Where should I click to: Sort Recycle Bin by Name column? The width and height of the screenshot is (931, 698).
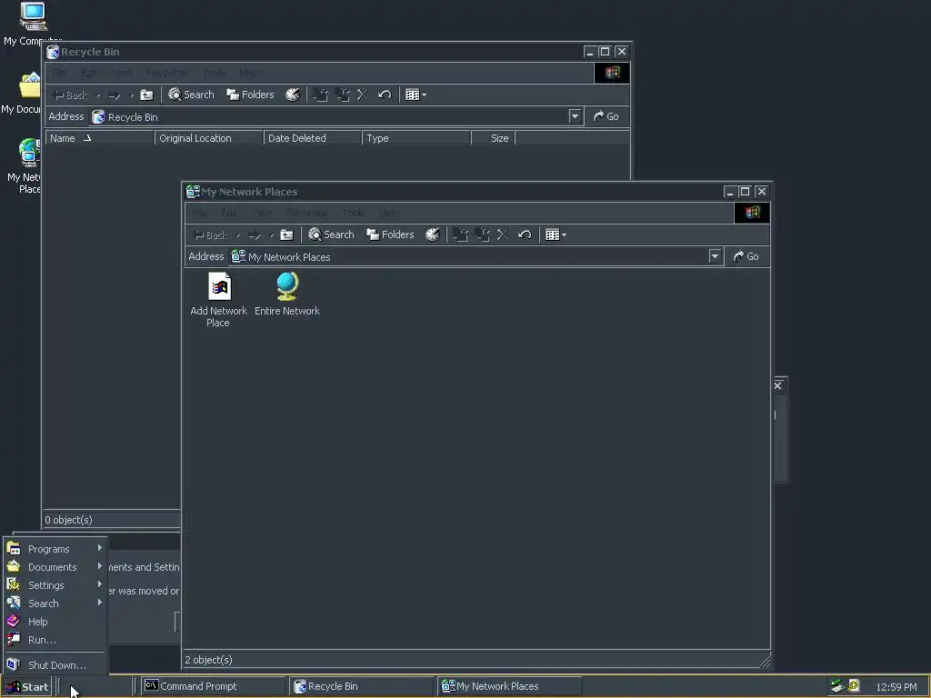[100, 138]
